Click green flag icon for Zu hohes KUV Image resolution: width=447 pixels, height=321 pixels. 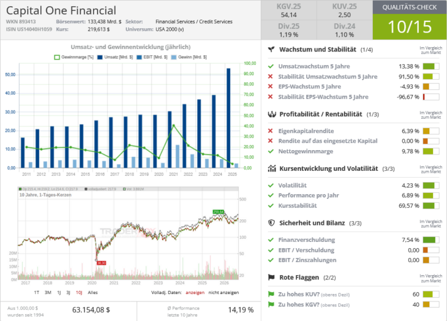click(271, 294)
